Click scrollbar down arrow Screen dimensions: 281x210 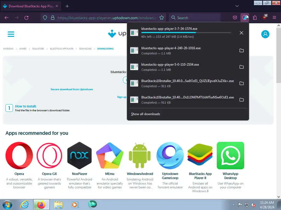click(279, 197)
